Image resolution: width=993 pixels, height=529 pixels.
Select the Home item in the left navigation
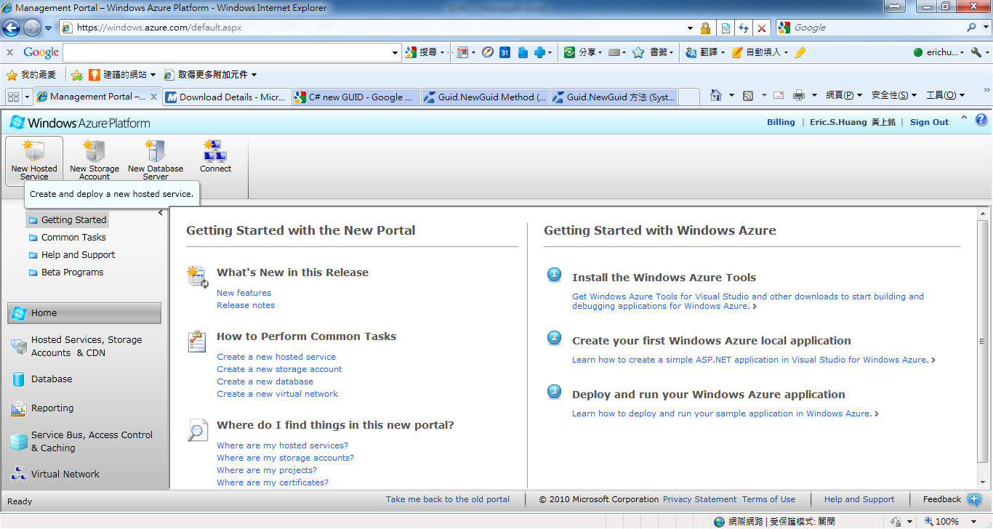pyautogui.click(x=84, y=313)
